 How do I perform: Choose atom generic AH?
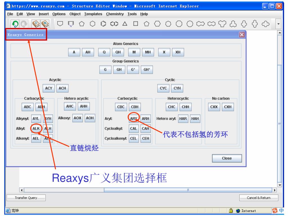pos(88,52)
